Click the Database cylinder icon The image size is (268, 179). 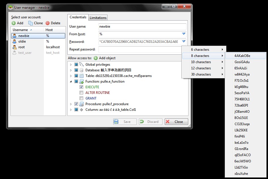point(82,70)
